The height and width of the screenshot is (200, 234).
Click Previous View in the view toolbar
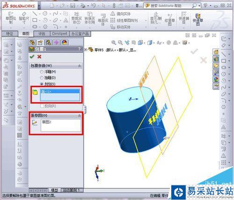pyautogui.click(x=127, y=43)
